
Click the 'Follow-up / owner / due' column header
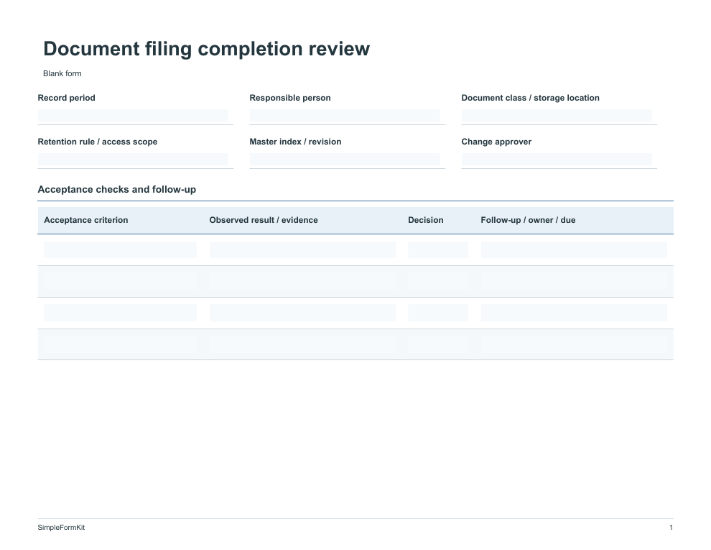pyautogui.click(x=528, y=220)
